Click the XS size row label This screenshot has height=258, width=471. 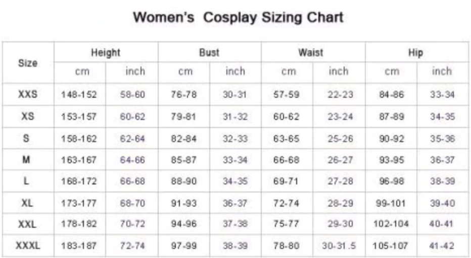pyautogui.click(x=28, y=116)
